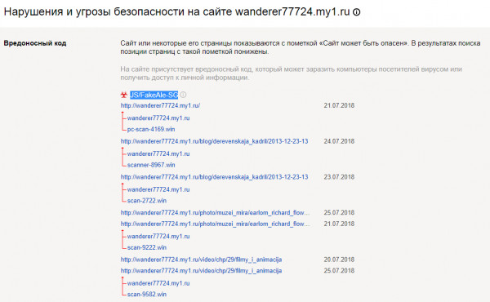Open derevenskaja_kadril blog link dated 23.07.2018
This screenshot has height=302, width=490.
click(x=214, y=177)
